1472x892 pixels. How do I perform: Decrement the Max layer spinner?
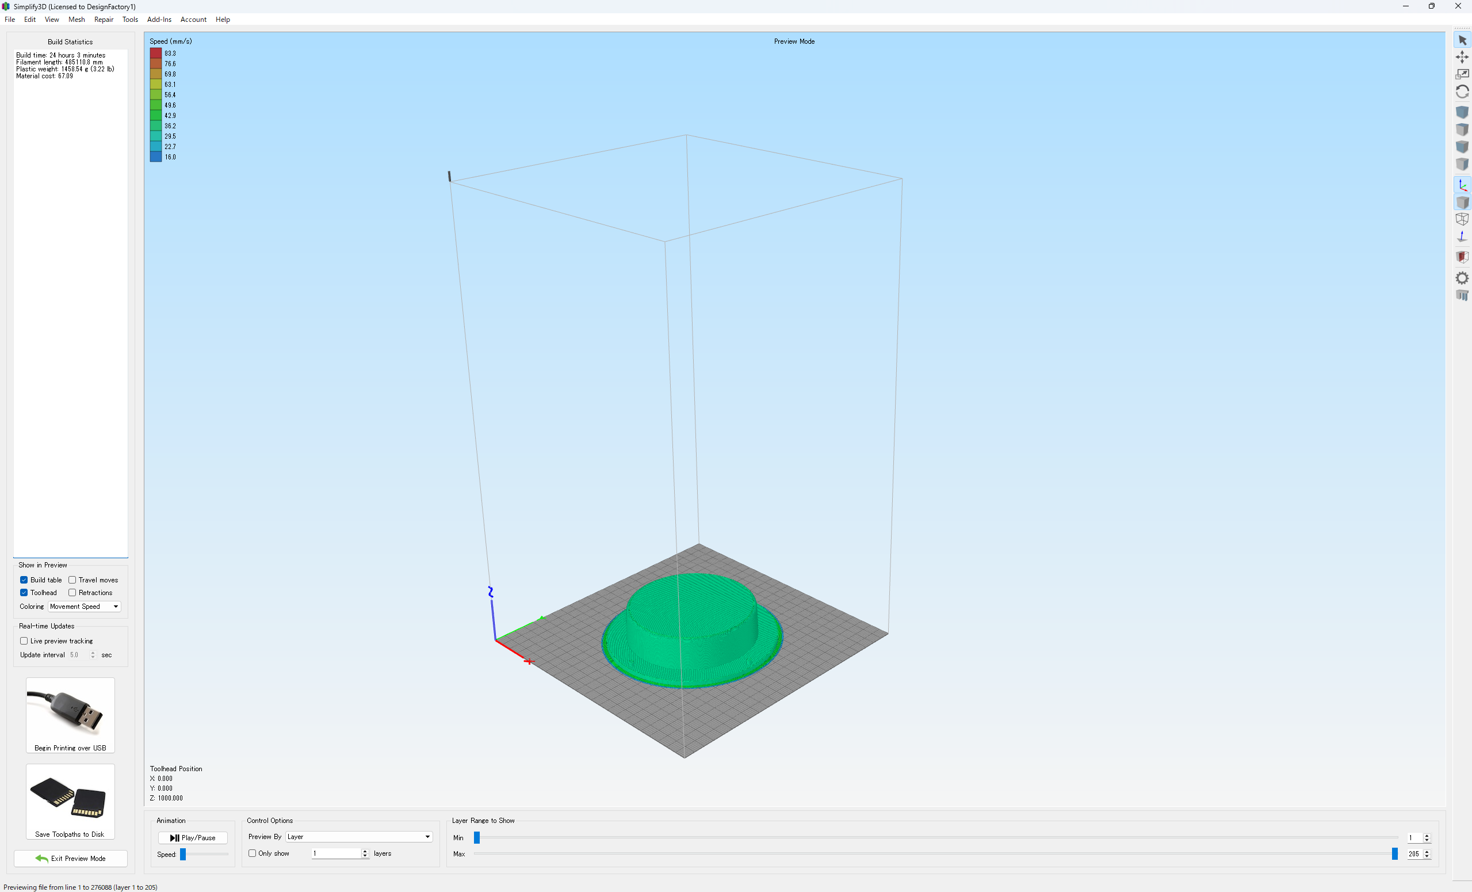[1427, 857]
